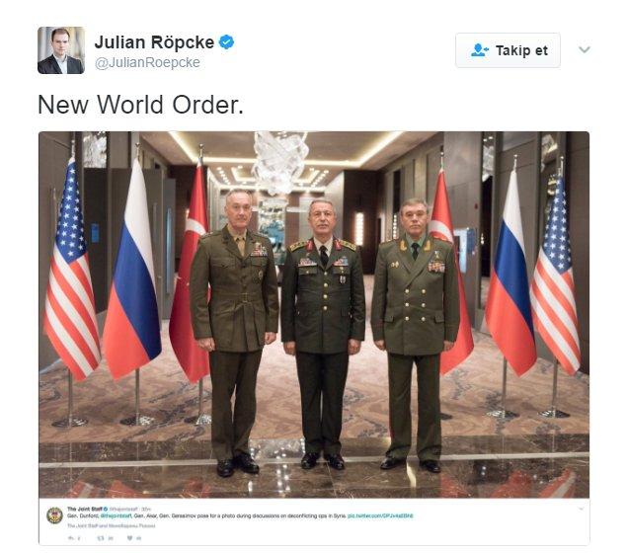Open the attached photo of three generals
Screen dimensions: 627x553
(x=314, y=314)
